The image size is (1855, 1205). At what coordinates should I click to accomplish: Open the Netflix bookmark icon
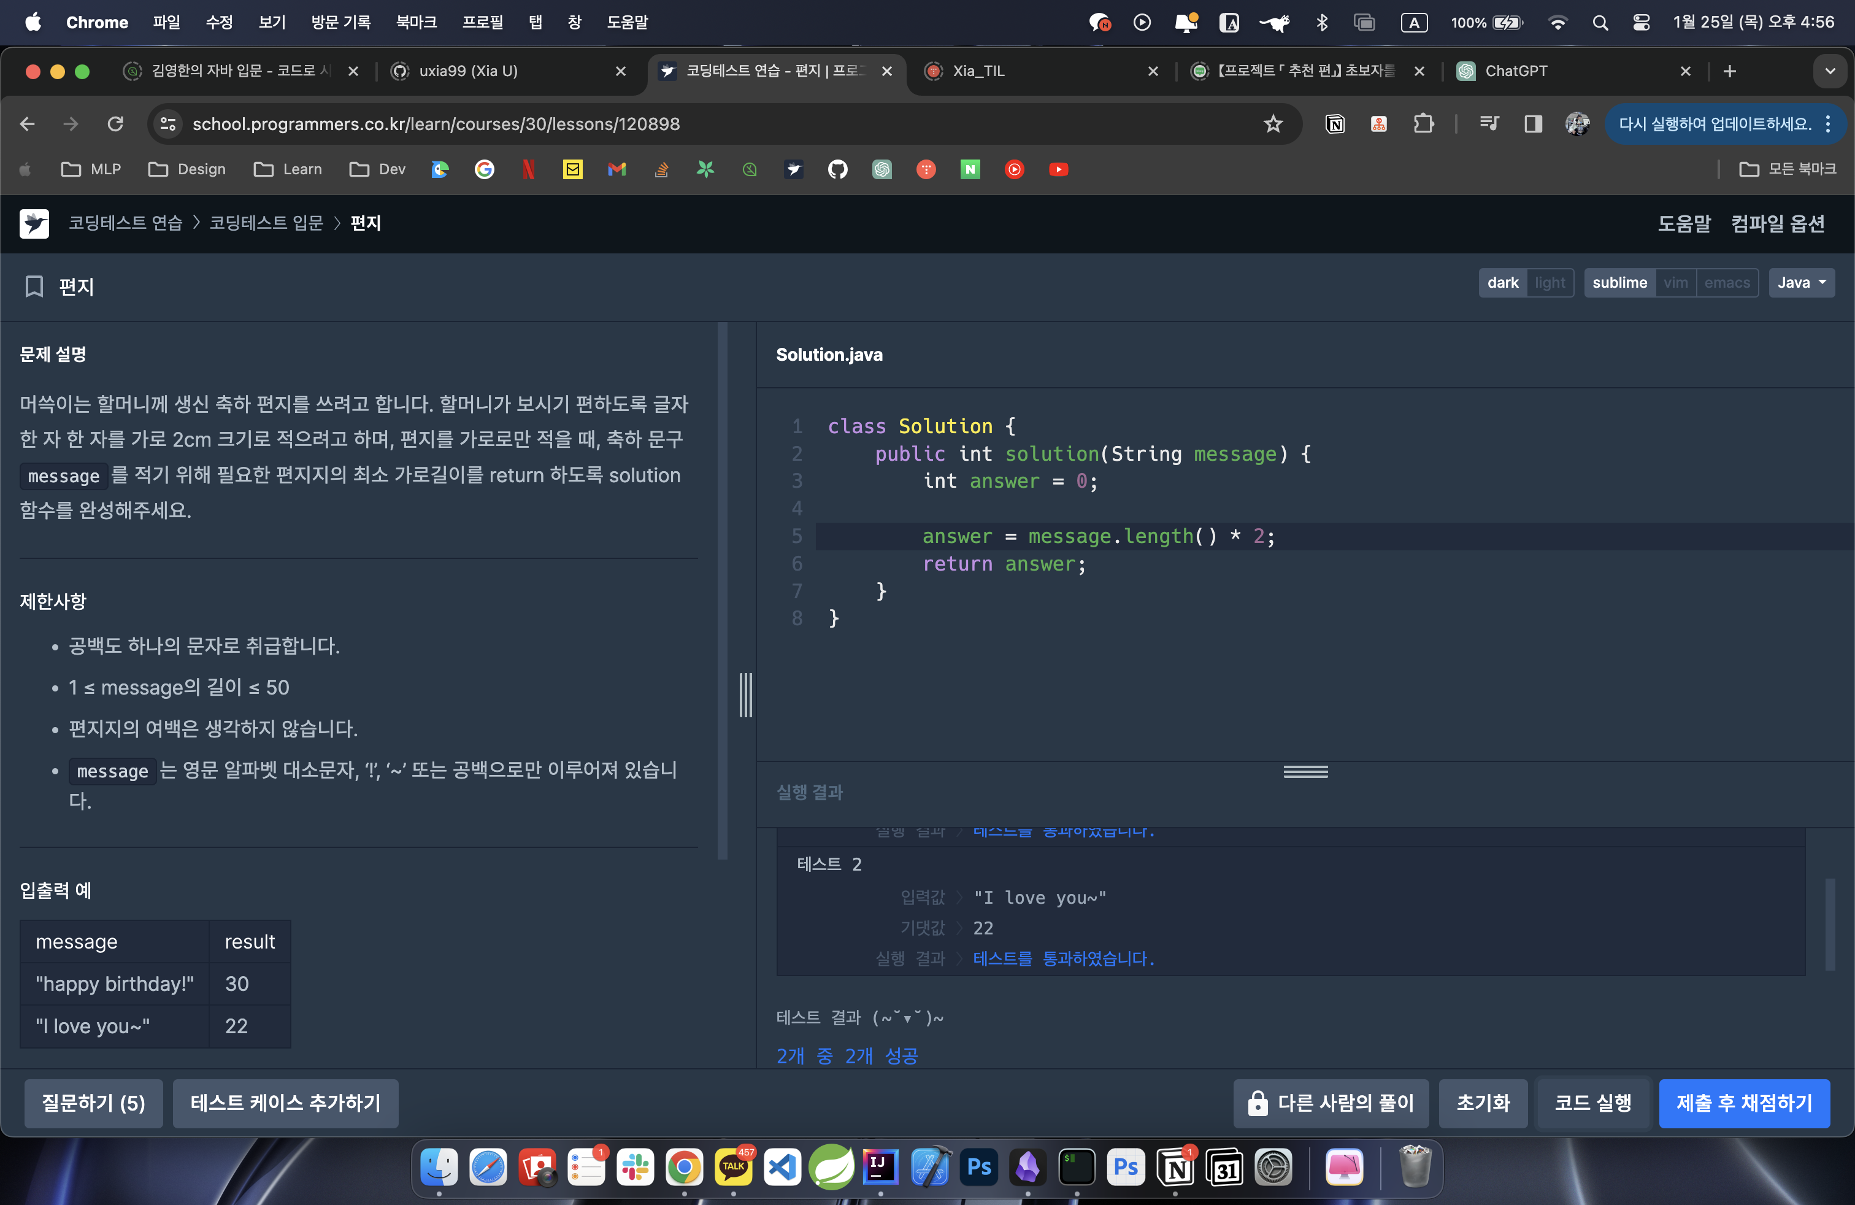528,169
